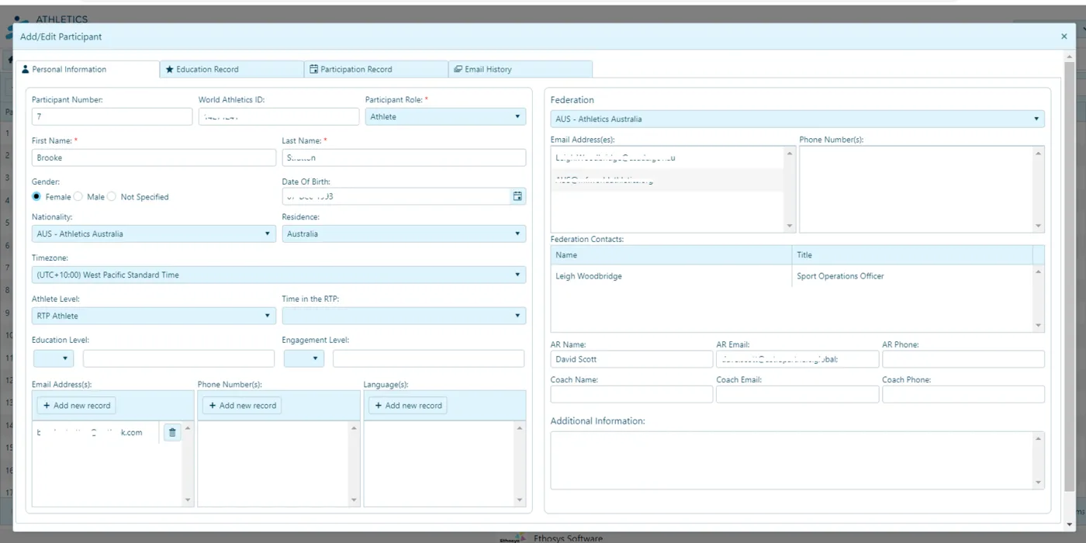Expand the Nationality dropdown
1086x543 pixels.
[x=154, y=233]
